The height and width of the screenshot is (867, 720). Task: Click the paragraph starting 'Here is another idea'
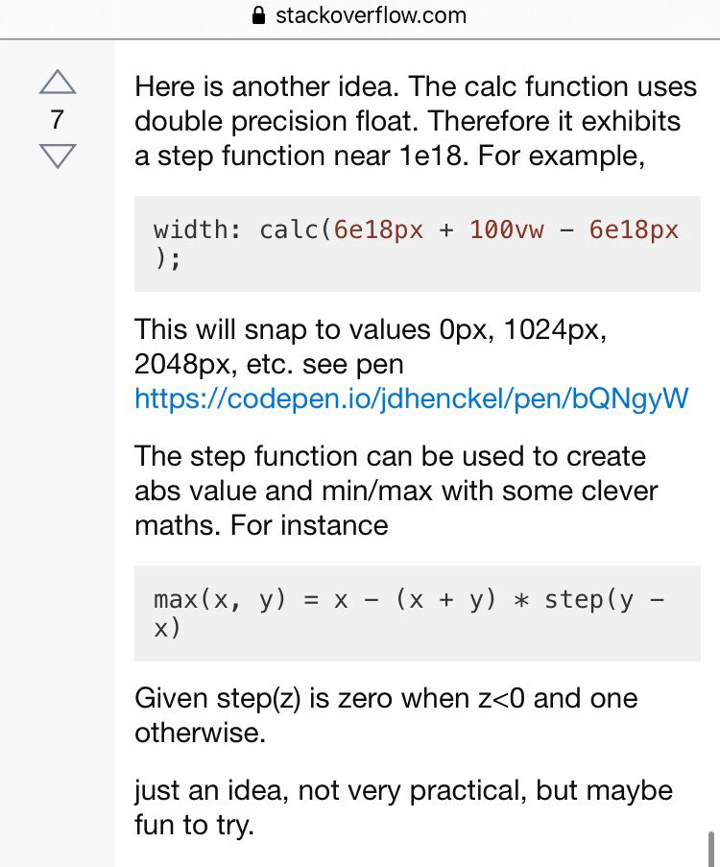[416, 121]
